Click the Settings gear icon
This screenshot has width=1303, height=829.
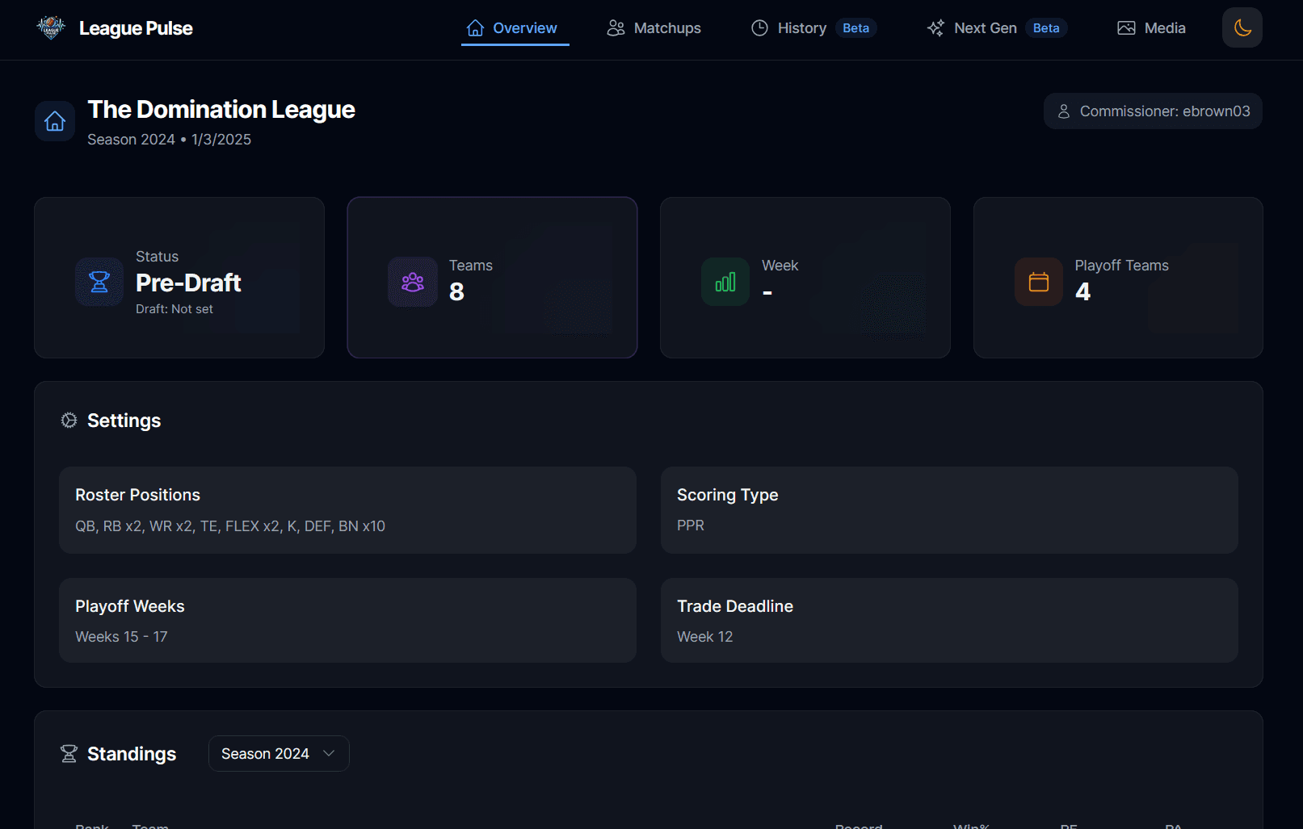click(x=69, y=420)
